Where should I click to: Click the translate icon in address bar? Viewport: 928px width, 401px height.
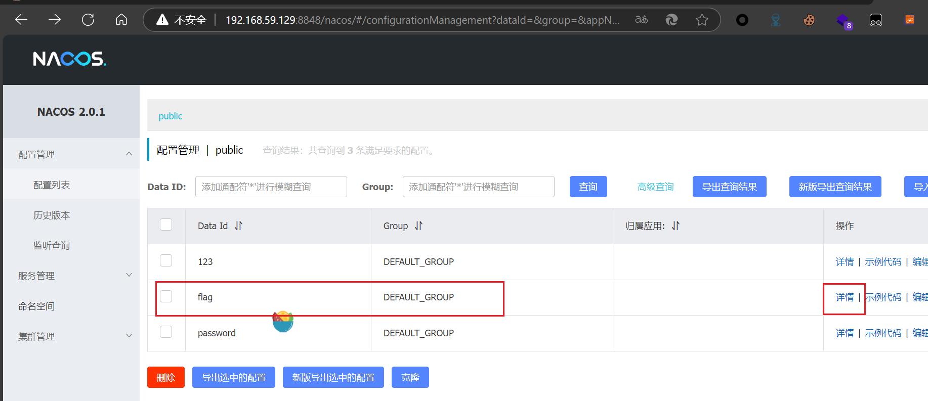641,20
